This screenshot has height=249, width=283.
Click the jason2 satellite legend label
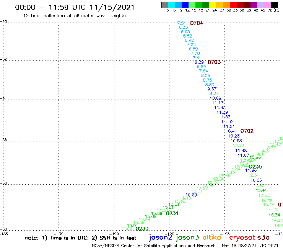(161, 238)
